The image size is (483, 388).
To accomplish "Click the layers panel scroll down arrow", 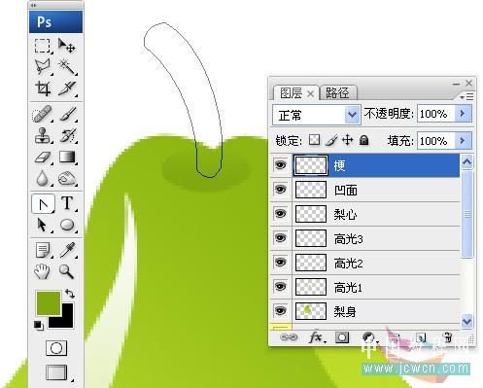I will [466, 321].
